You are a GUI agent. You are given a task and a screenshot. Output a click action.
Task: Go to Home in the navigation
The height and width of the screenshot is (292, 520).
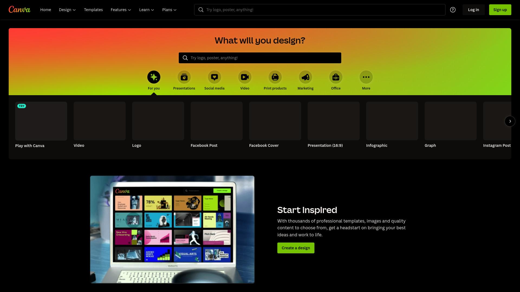pos(45,10)
